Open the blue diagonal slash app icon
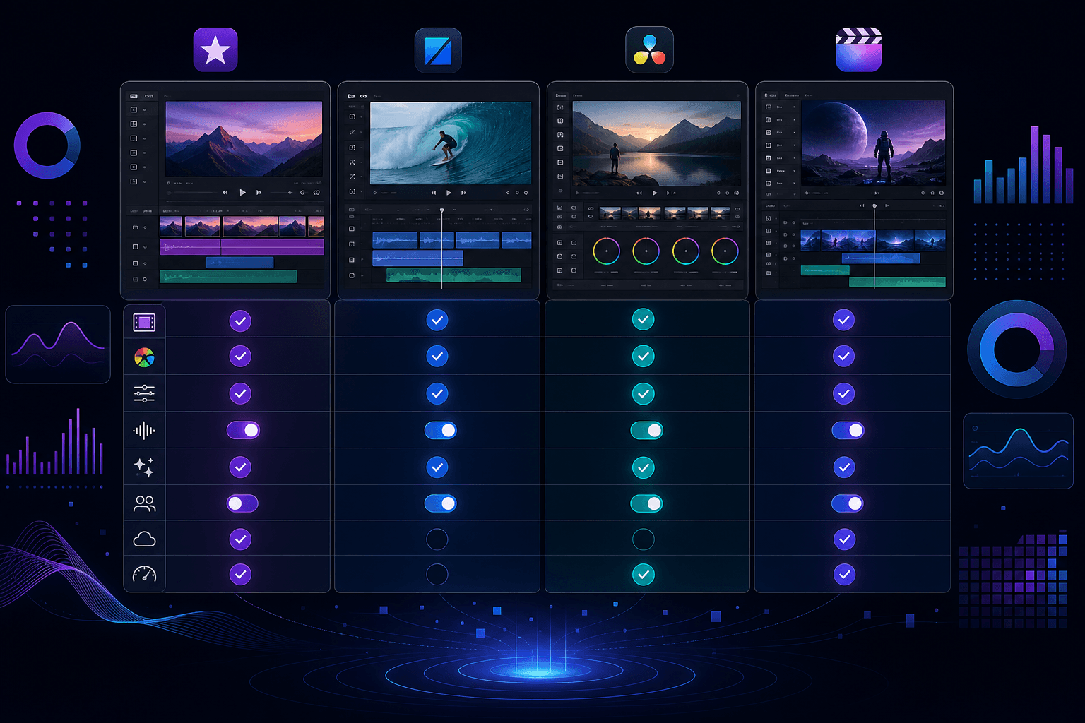The width and height of the screenshot is (1085, 723). 438,51
